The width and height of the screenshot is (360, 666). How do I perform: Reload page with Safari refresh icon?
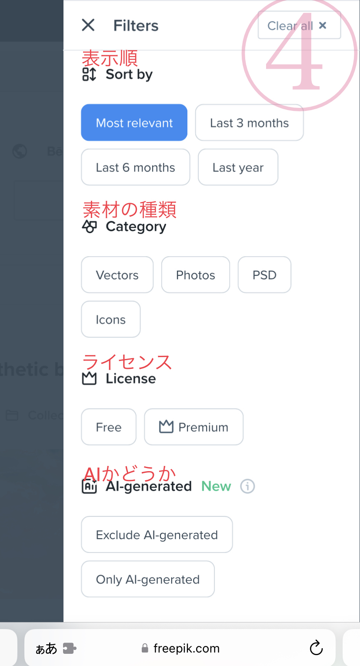[x=316, y=648]
